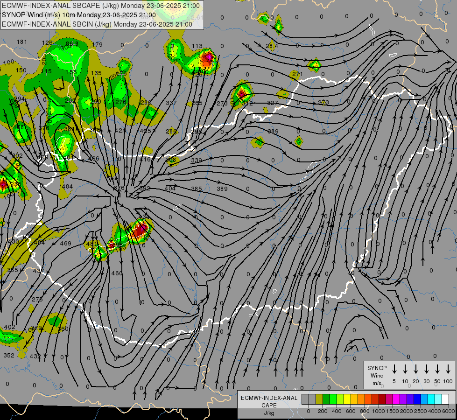Click the '352' value on the map

[x=9, y=356]
